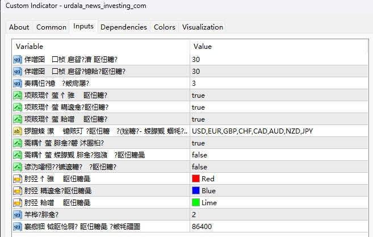Click the variable name in the Lime row
The width and height of the screenshot is (373, 237).
[57, 203]
